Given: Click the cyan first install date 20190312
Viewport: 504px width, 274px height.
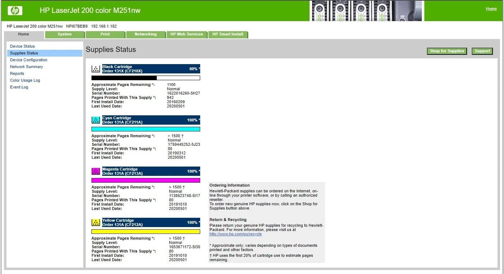Looking at the screenshot, I should coord(177,153).
